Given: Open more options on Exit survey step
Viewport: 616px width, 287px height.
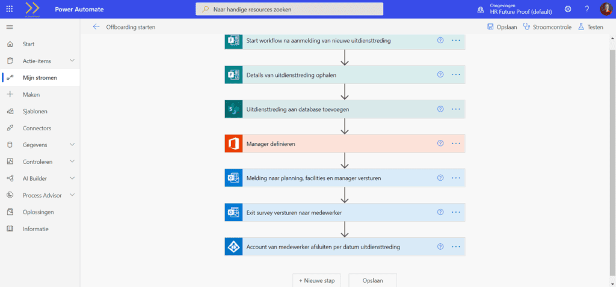Looking at the screenshot, I should pos(456,212).
